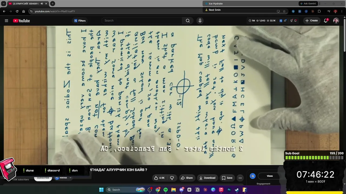Open the browser home page
The width and height of the screenshot is (346, 194).
click(x=24, y=11)
